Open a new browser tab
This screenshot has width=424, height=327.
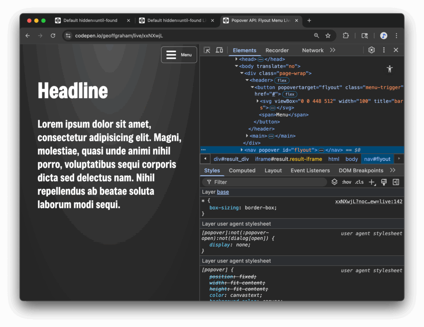click(x=309, y=21)
